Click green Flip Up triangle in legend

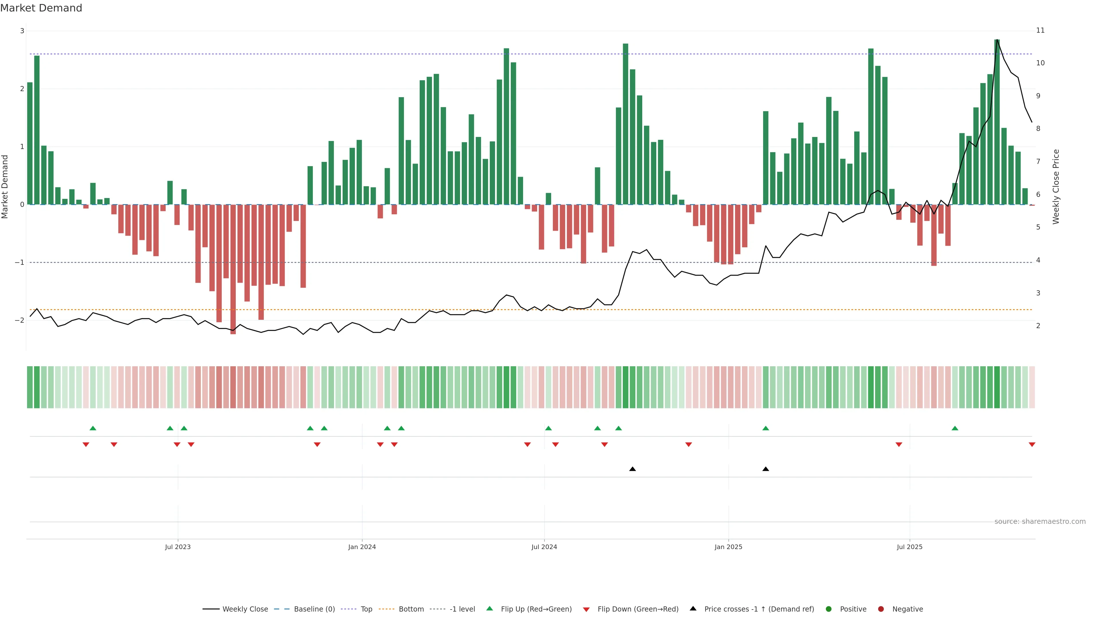[490, 608]
